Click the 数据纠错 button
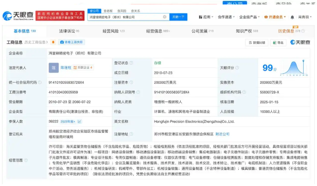Image resolution: width=317 pixels, height=186 pixels. tap(257, 42)
